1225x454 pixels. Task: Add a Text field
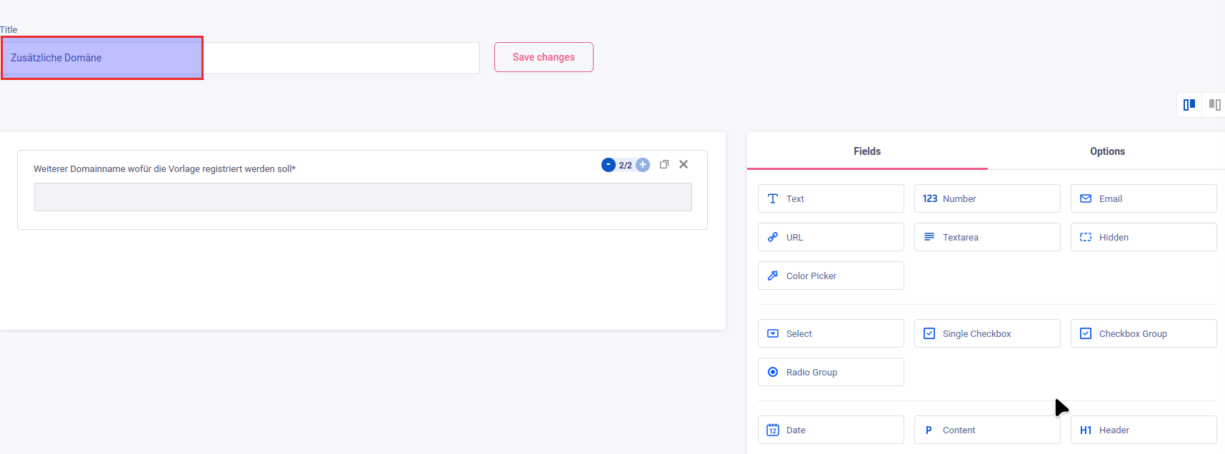tap(830, 198)
